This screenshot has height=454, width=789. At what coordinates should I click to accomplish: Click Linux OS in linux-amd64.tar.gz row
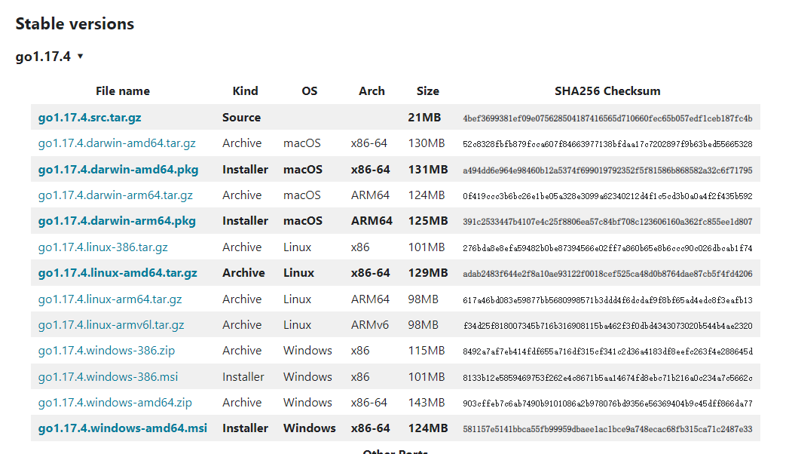(x=298, y=273)
